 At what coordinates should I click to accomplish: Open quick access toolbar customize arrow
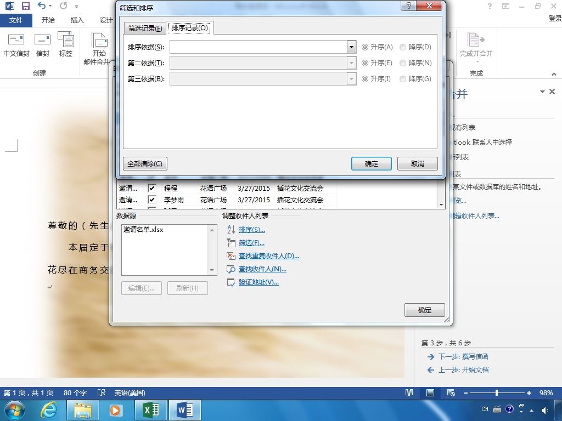76,6
